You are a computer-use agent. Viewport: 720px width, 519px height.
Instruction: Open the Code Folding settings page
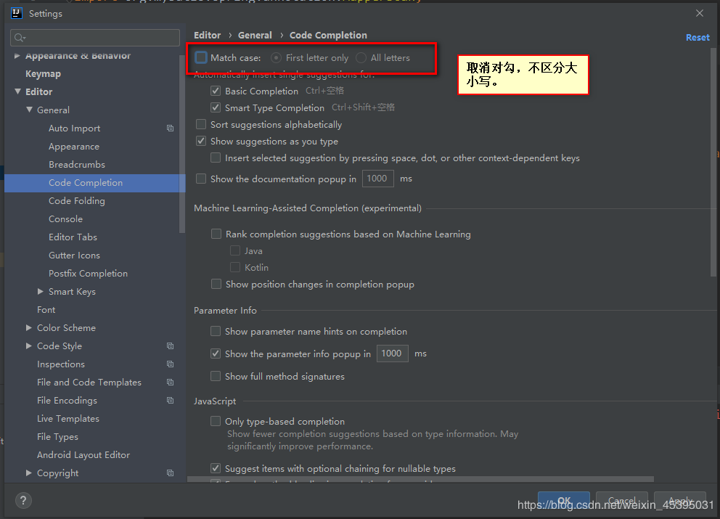(x=77, y=201)
